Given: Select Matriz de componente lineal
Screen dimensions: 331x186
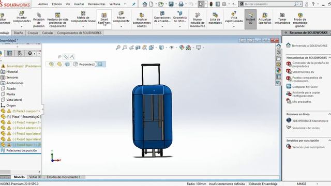Looking at the screenshot, I should tap(83, 17).
